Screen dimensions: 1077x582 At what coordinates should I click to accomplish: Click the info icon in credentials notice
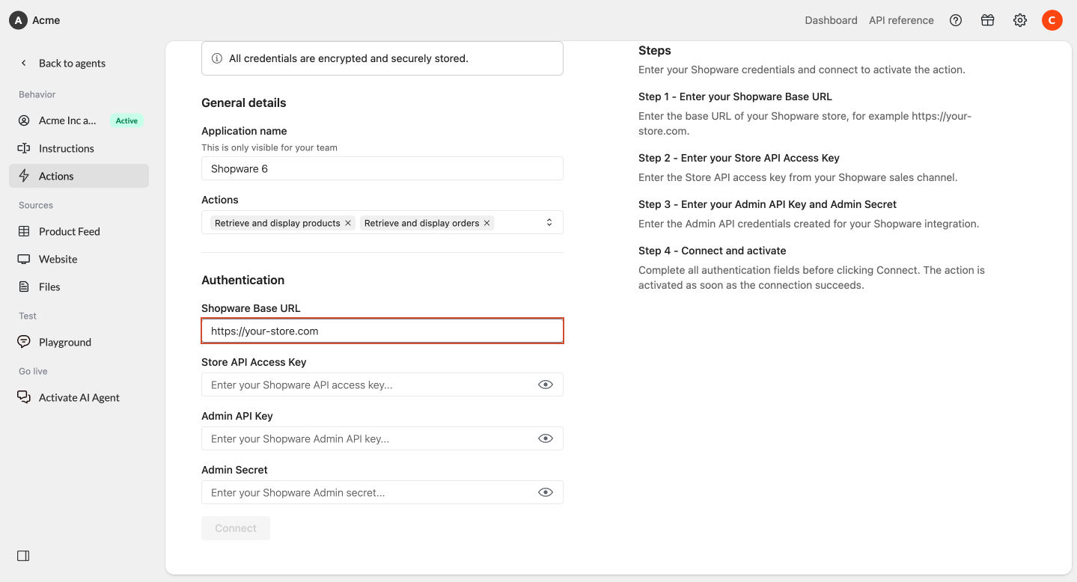coord(217,58)
